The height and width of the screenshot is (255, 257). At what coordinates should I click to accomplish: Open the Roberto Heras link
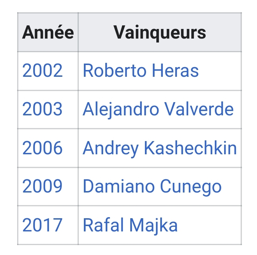[141, 71]
